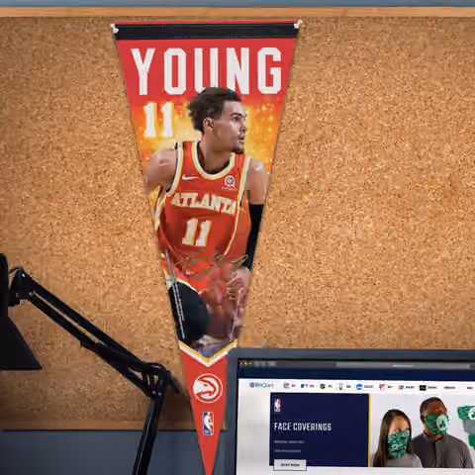
Task: Open the Face Coverings banner heading
Action: pos(303,427)
